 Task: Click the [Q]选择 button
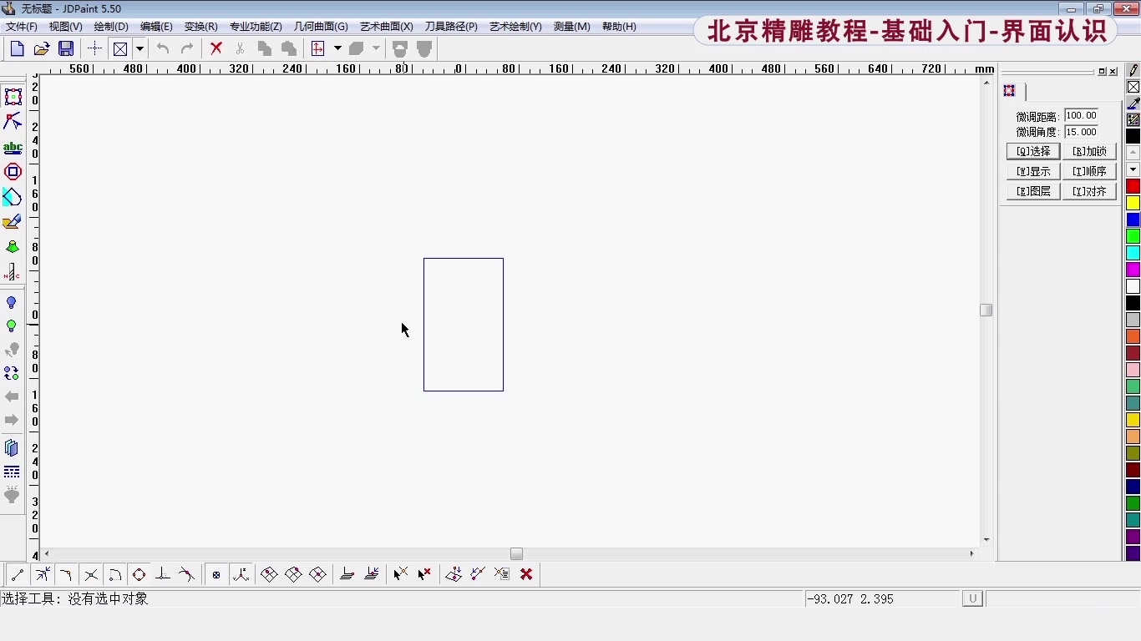click(x=1033, y=151)
